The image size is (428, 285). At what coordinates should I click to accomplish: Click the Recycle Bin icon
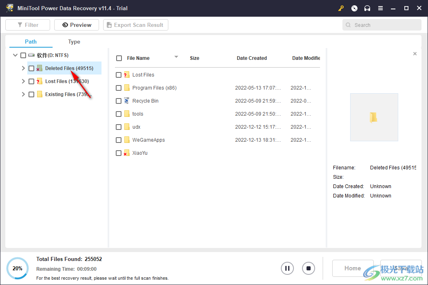127,101
